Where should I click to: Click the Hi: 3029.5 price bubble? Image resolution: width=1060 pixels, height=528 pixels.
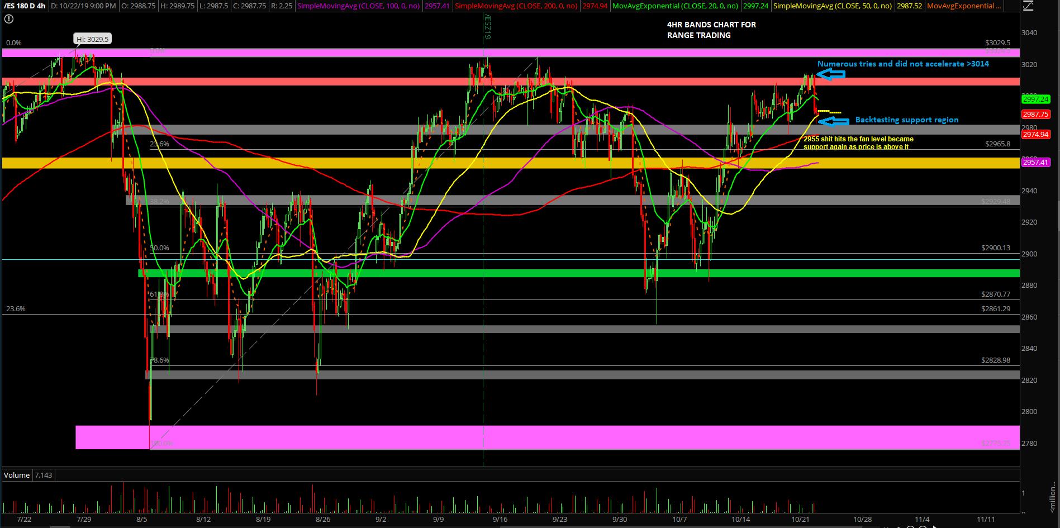(93, 39)
